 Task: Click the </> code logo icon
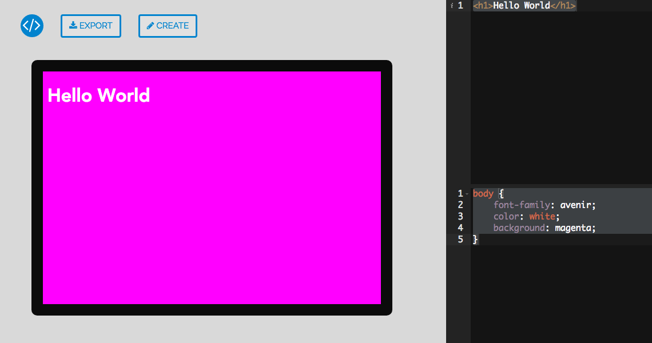coord(32,26)
